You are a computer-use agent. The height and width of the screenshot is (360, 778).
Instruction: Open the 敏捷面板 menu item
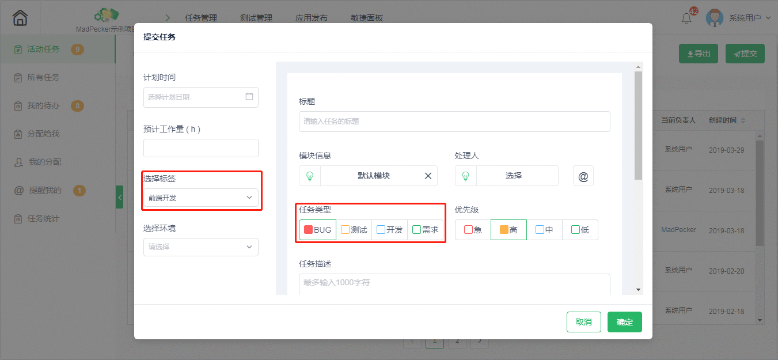pyautogui.click(x=366, y=17)
